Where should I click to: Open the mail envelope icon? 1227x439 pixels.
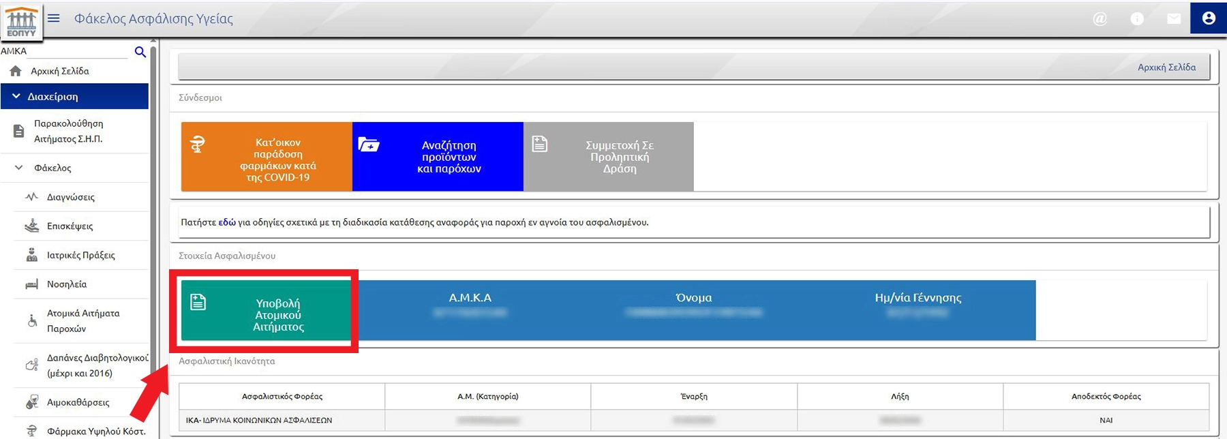tap(1173, 19)
